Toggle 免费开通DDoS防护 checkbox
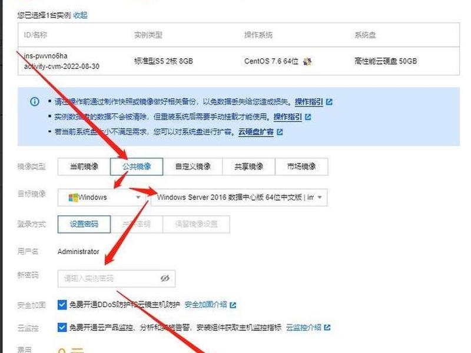Image resolution: width=471 pixels, height=353 pixels. point(62,305)
